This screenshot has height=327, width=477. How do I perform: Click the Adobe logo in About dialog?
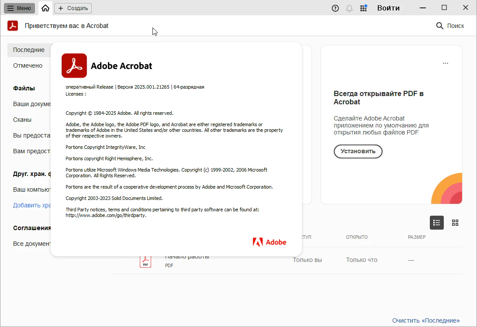click(x=270, y=242)
